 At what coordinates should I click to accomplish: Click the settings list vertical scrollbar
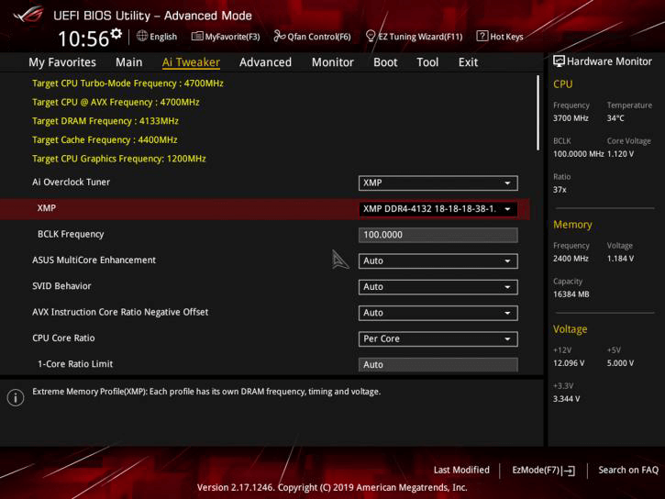(538, 113)
